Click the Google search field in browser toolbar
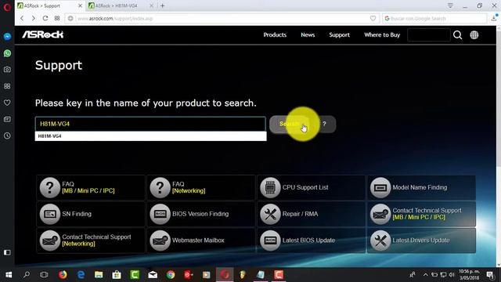The image size is (501, 282). [434, 19]
